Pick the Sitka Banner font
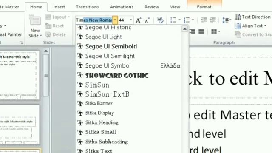This screenshot has height=153, width=272. click(128, 103)
